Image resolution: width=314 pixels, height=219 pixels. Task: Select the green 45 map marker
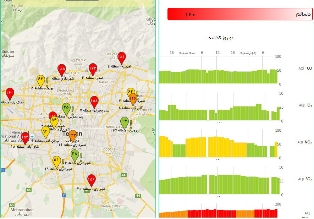(x=66, y=108)
